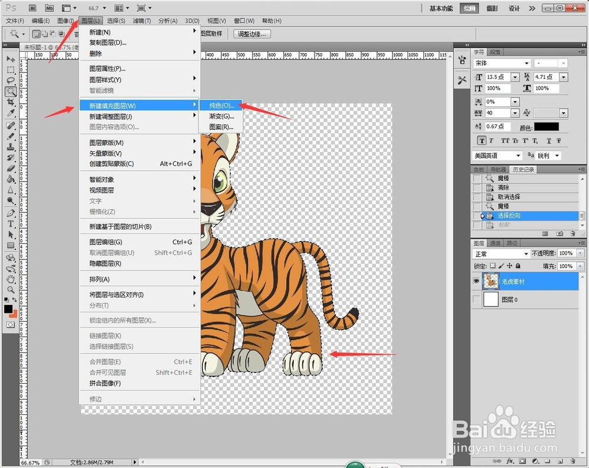Select the Crop tool
Viewport: 589px width, 468px height.
coord(11,102)
